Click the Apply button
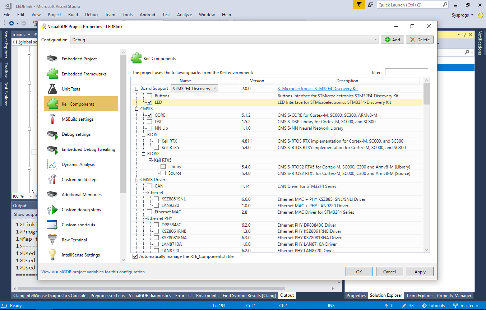This screenshot has height=310, width=486. (420, 272)
